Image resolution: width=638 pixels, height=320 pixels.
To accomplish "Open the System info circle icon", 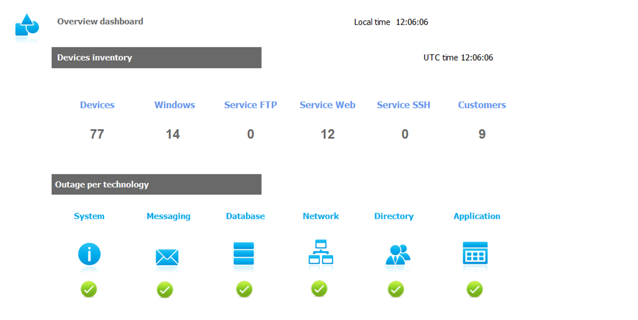I will 89,254.
